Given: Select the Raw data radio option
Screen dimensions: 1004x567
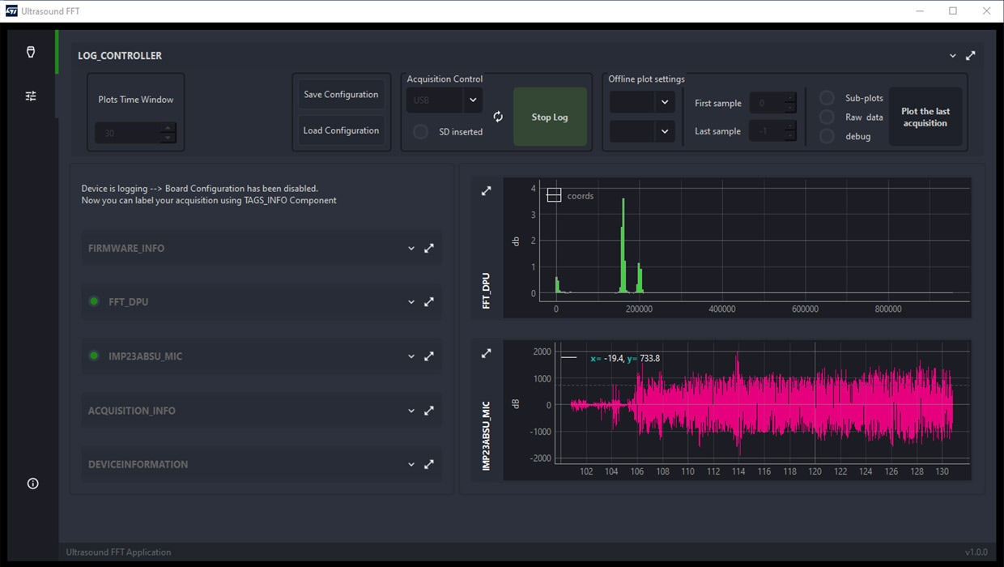Looking at the screenshot, I should pyautogui.click(x=827, y=117).
